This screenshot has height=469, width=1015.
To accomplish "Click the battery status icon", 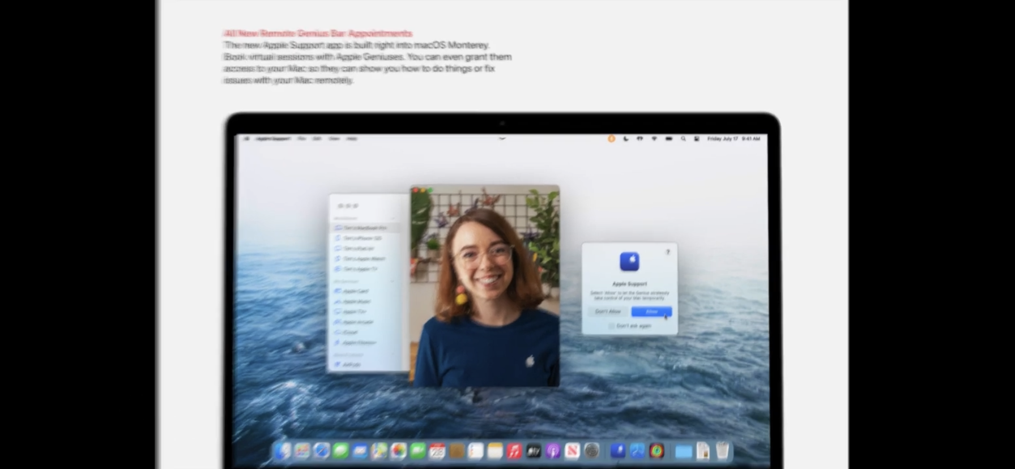I will [x=669, y=139].
